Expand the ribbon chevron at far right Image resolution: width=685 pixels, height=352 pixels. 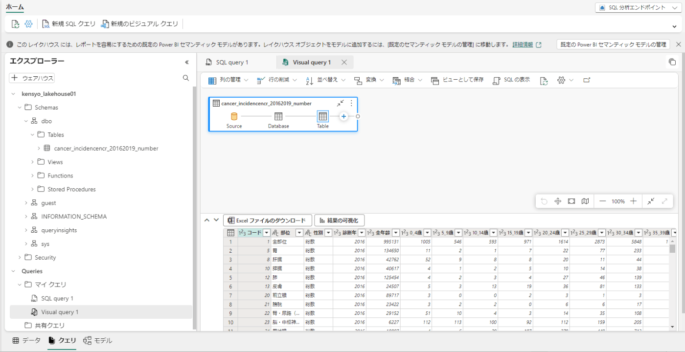coord(675,26)
